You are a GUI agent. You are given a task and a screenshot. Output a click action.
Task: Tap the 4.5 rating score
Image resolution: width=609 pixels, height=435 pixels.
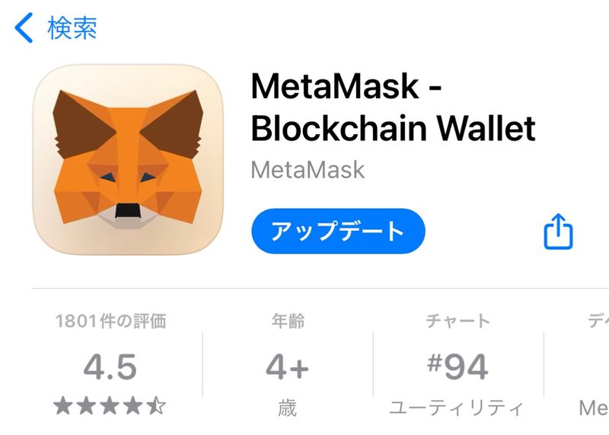[110, 367]
